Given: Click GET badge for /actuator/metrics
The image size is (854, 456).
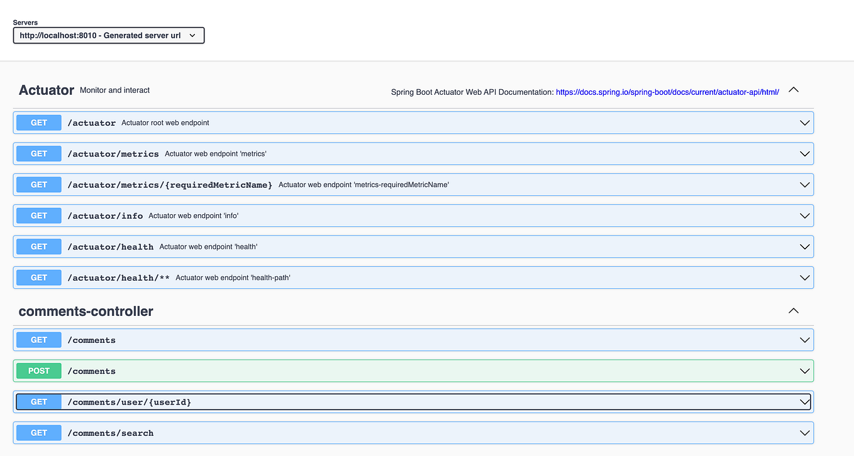Looking at the screenshot, I should [39, 154].
